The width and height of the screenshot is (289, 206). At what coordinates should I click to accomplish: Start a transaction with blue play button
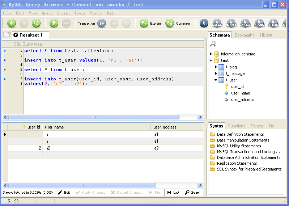[x=102, y=24]
